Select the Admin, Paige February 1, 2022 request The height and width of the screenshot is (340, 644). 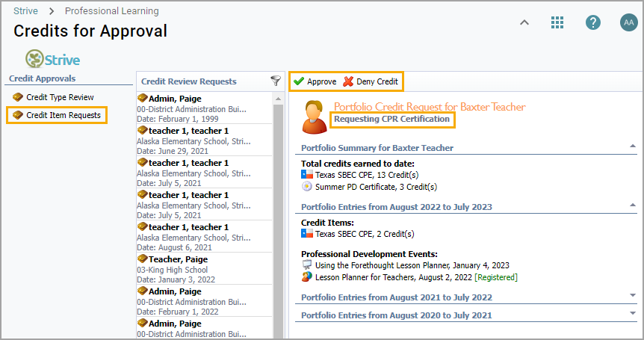tap(204, 300)
